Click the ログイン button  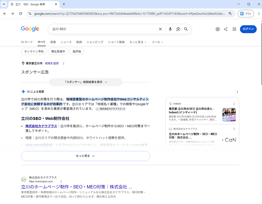click(x=248, y=29)
